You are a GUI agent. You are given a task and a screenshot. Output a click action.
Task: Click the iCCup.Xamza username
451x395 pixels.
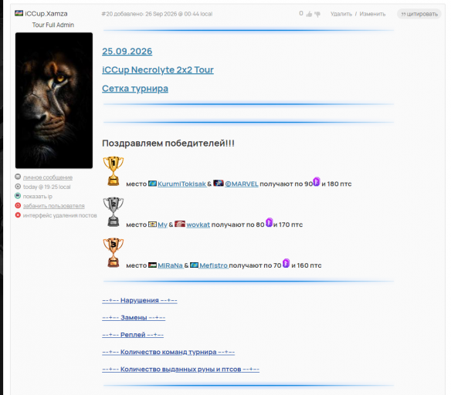[46, 14]
